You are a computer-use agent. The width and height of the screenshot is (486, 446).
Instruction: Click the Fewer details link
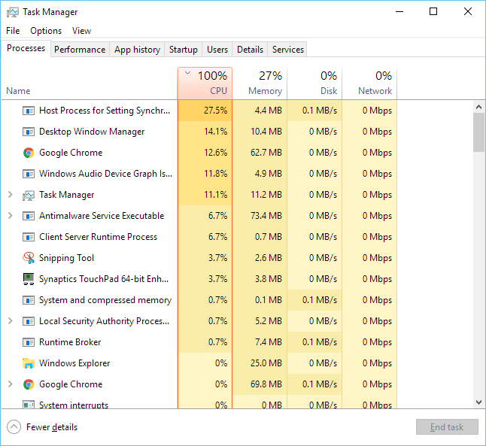tap(52, 427)
